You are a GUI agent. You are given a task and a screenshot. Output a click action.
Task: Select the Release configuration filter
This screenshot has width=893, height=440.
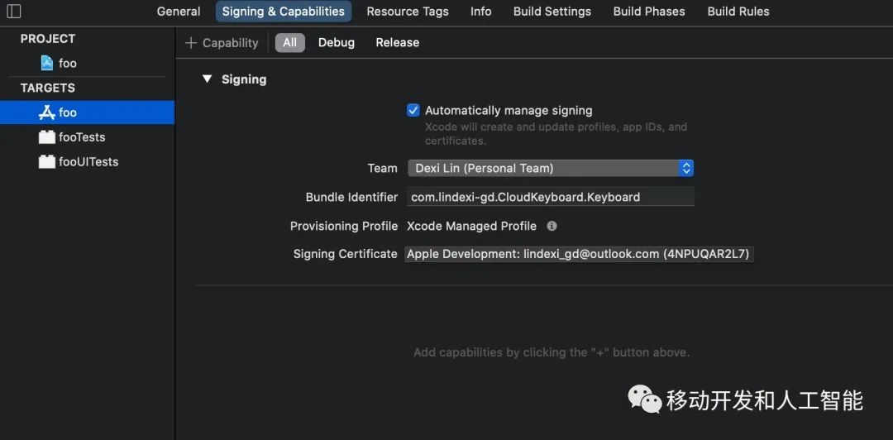(x=398, y=43)
